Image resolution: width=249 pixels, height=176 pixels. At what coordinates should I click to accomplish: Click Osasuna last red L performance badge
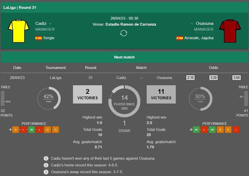click(236, 130)
